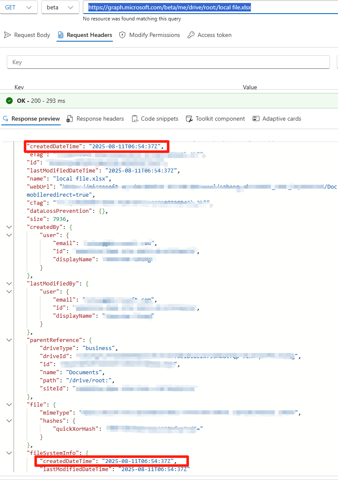This screenshot has height=480, width=338.
Task: Collapse the lastModifiedBy JSON node
Action: 9,283
